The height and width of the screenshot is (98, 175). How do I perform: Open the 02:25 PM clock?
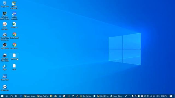pyautogui.click(x=164, y=96)
